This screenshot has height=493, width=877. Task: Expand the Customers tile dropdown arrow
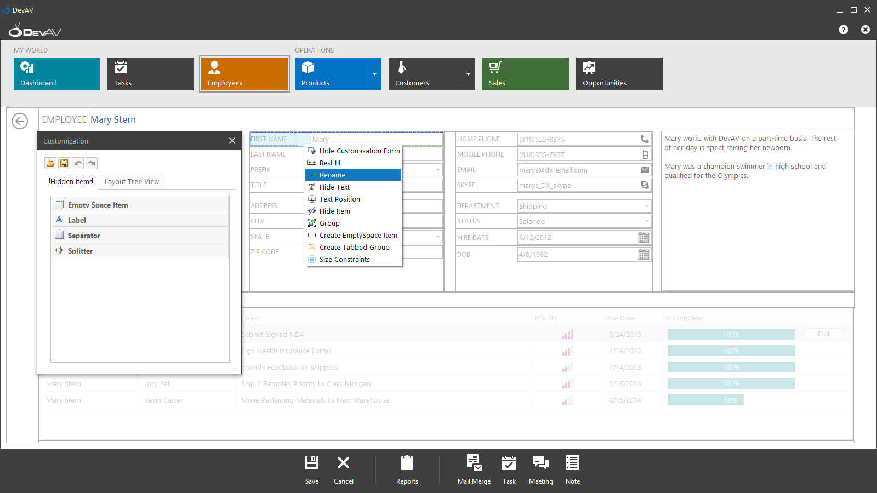468,74
